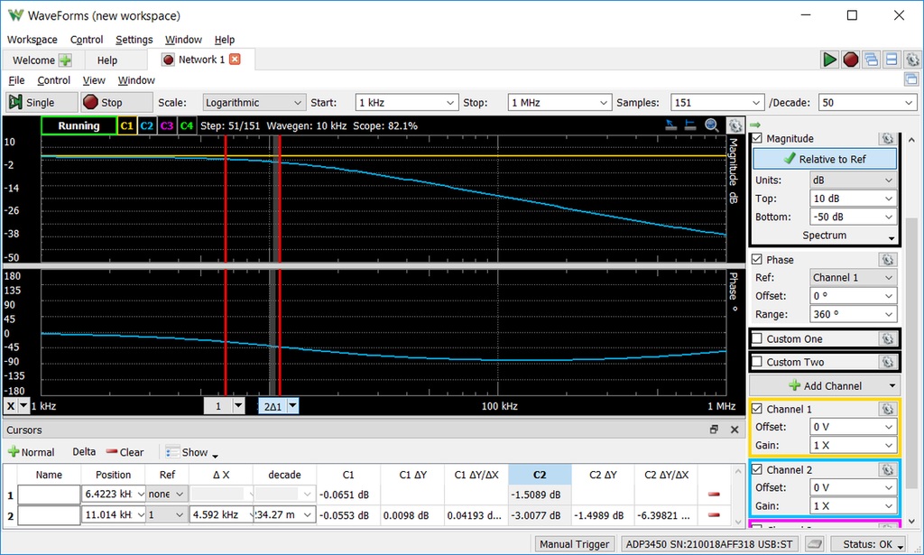Open plot options gear icon
The height and width of the screenshot is (555, 924).
point(735,125)
